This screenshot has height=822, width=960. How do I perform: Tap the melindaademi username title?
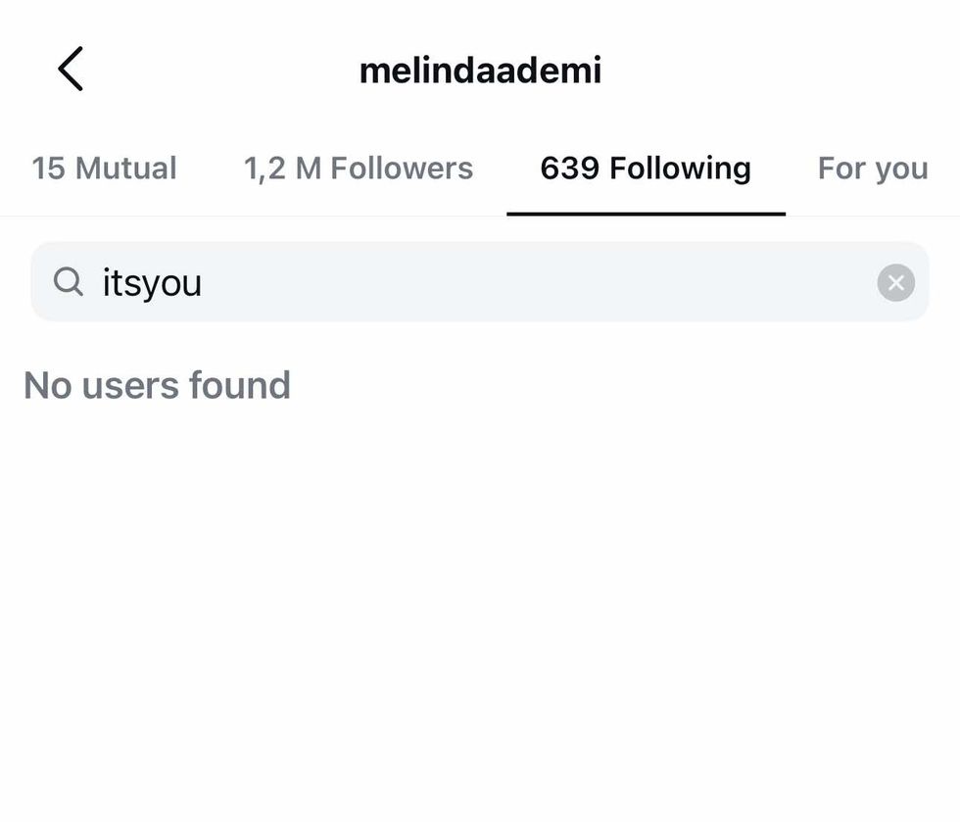tap(480, 71)
